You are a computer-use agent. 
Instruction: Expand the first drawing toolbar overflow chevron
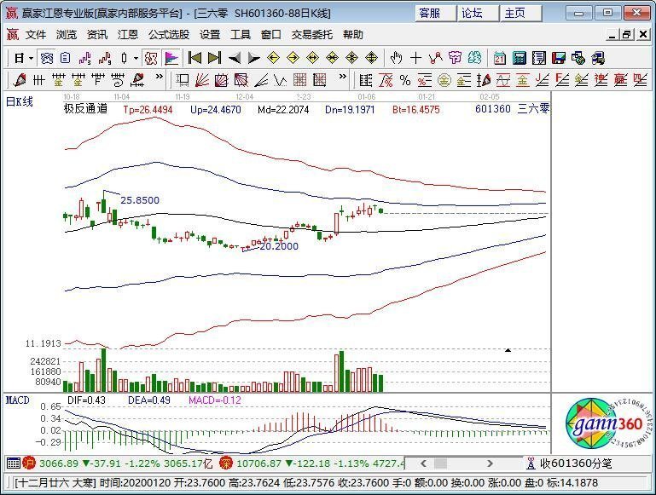(x=159, y=77)
